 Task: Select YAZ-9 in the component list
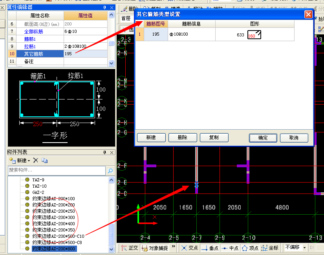pos(38,180)
